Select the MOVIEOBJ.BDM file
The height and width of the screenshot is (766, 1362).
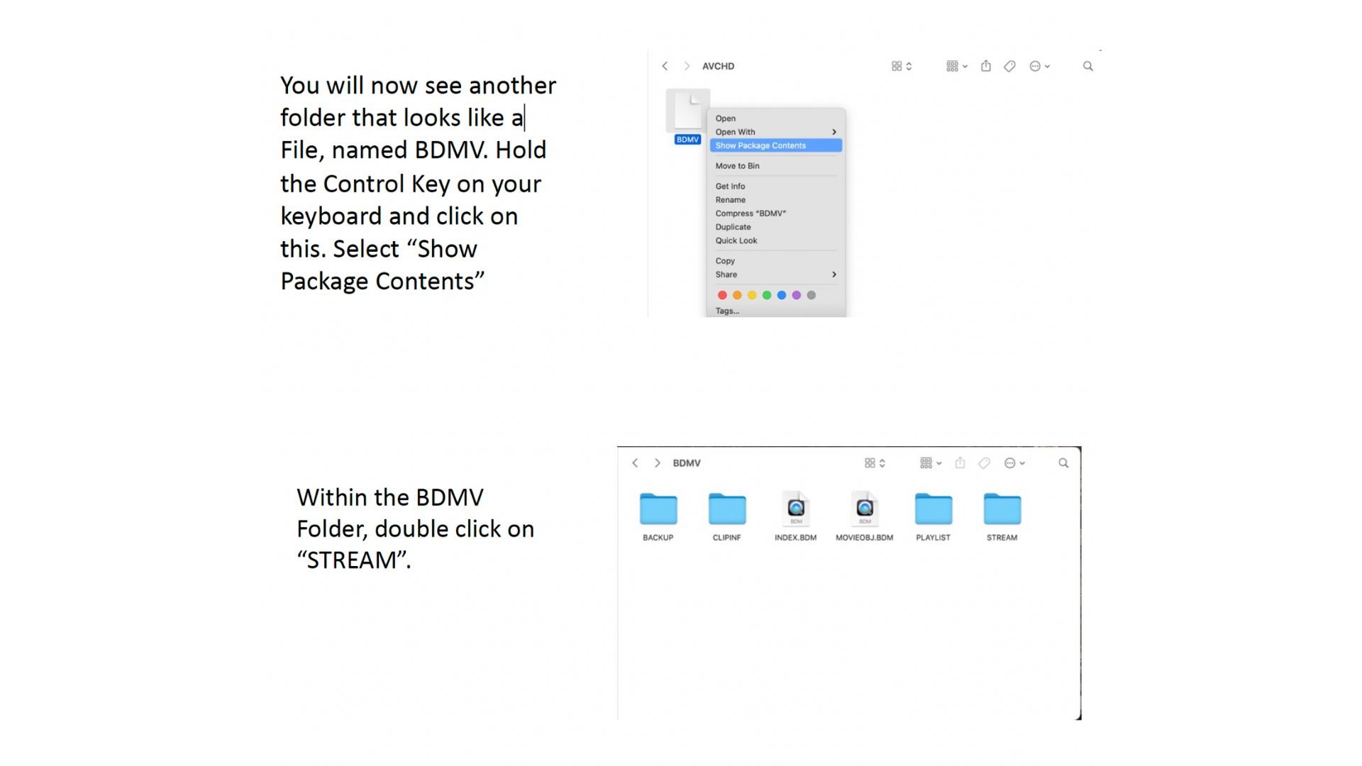[x=865, y=517]
